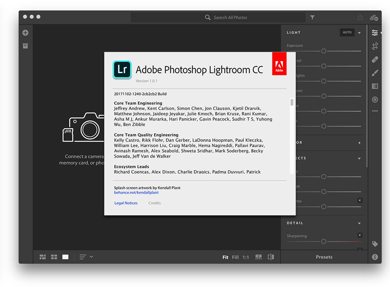Switch to Credits tab in dialog
This screenshot has width=390, height=287.
pyautogui.click(x=155, y=203)
